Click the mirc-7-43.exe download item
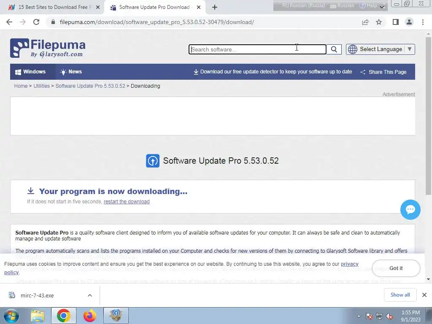Image resolution: width=432 pixels, height=324 pixels. coord(50,295)
